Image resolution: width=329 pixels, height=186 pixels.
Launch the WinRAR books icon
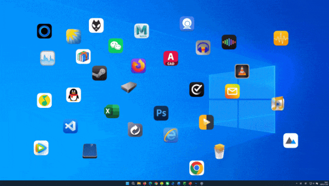[83, 57]
